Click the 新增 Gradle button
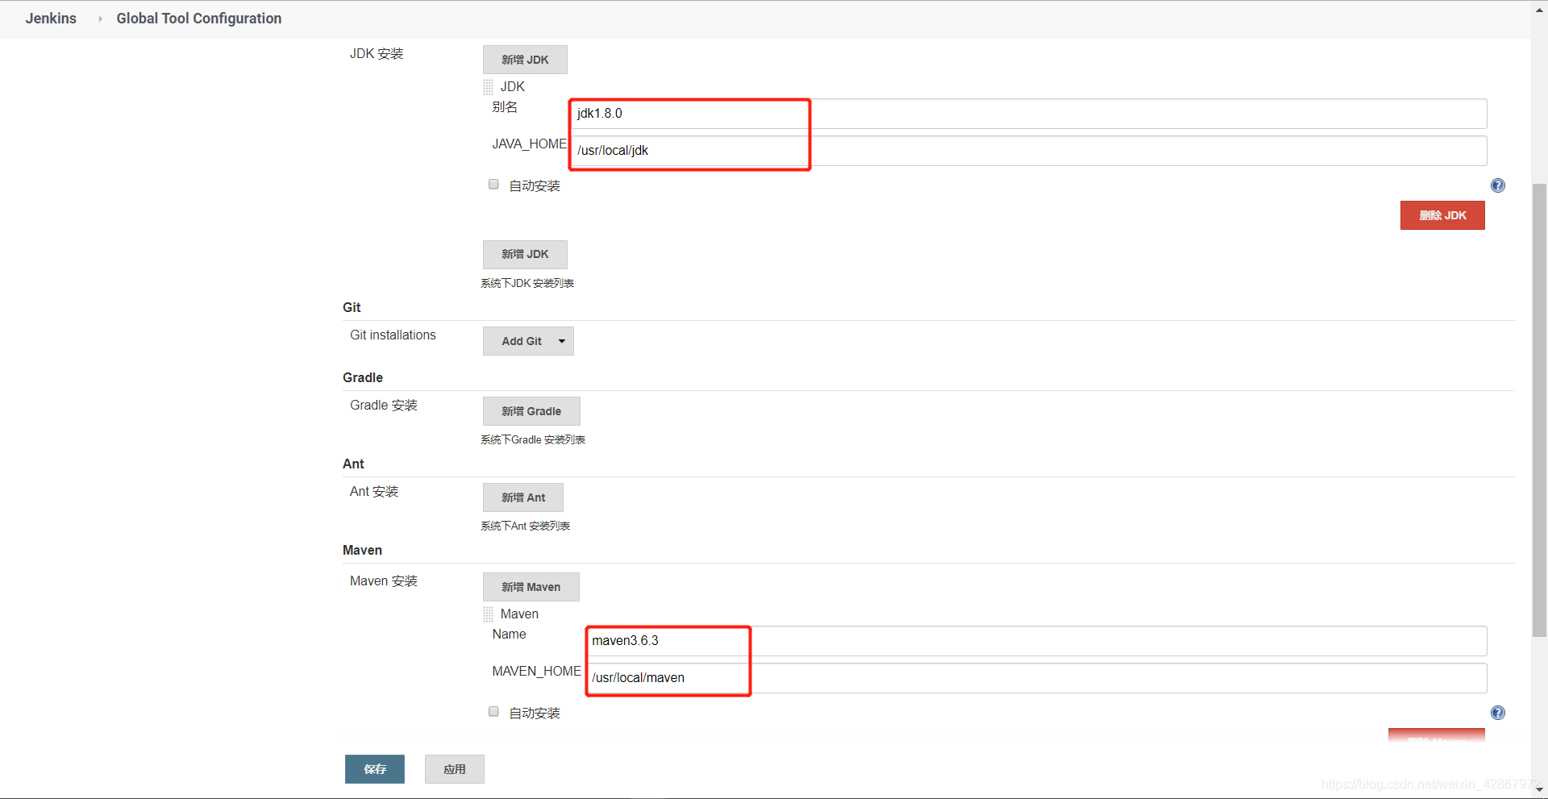The height and width of the screenshot is (799, 1548). coord(531,411)
